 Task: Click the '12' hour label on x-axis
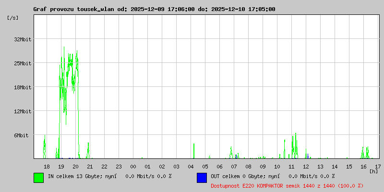(306, 167)
